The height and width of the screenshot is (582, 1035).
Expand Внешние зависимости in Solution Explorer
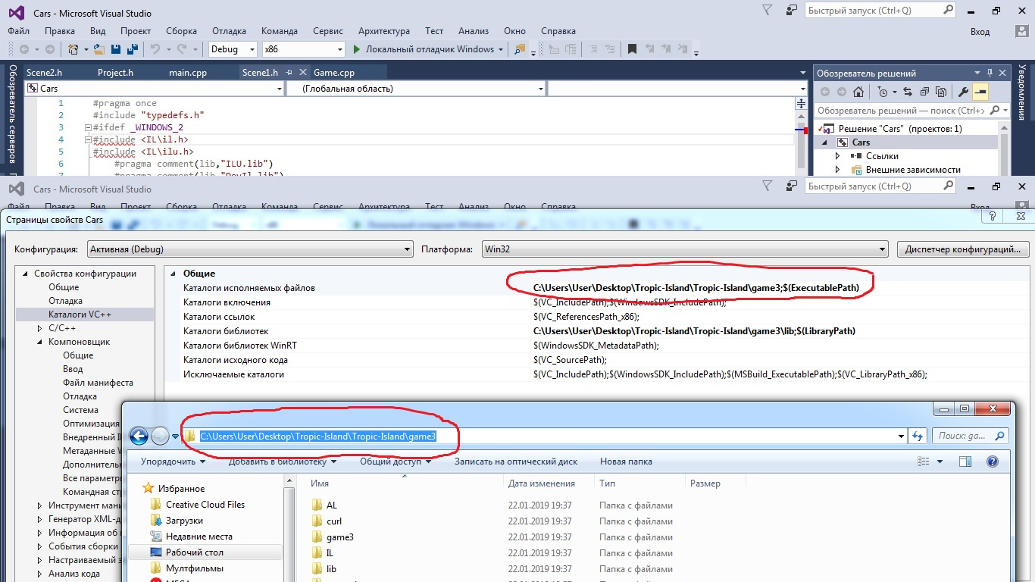(x=837, y=170)
